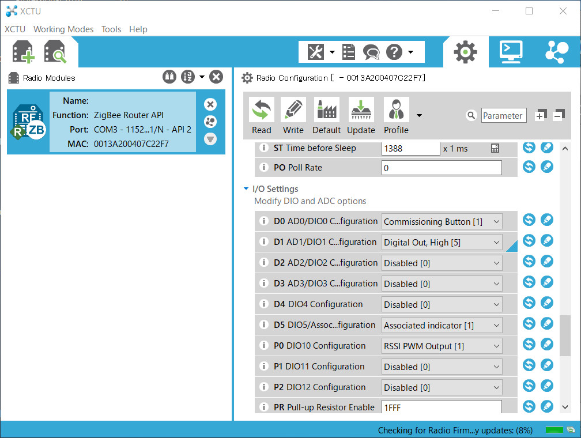Edit PR Pull-up Resistor Enable field
581x438 pixels.
[442, 407]
